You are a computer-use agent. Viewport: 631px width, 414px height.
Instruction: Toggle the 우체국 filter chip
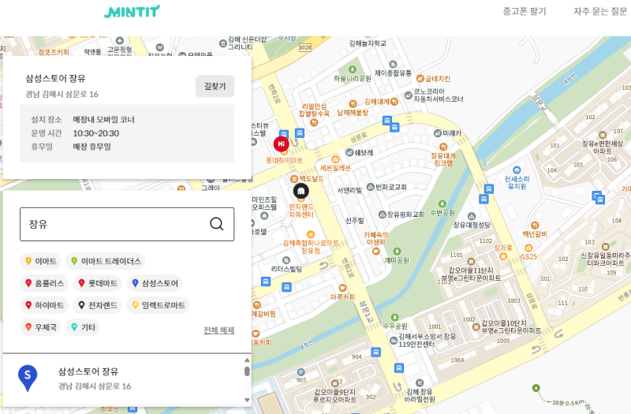coord(40,327)
